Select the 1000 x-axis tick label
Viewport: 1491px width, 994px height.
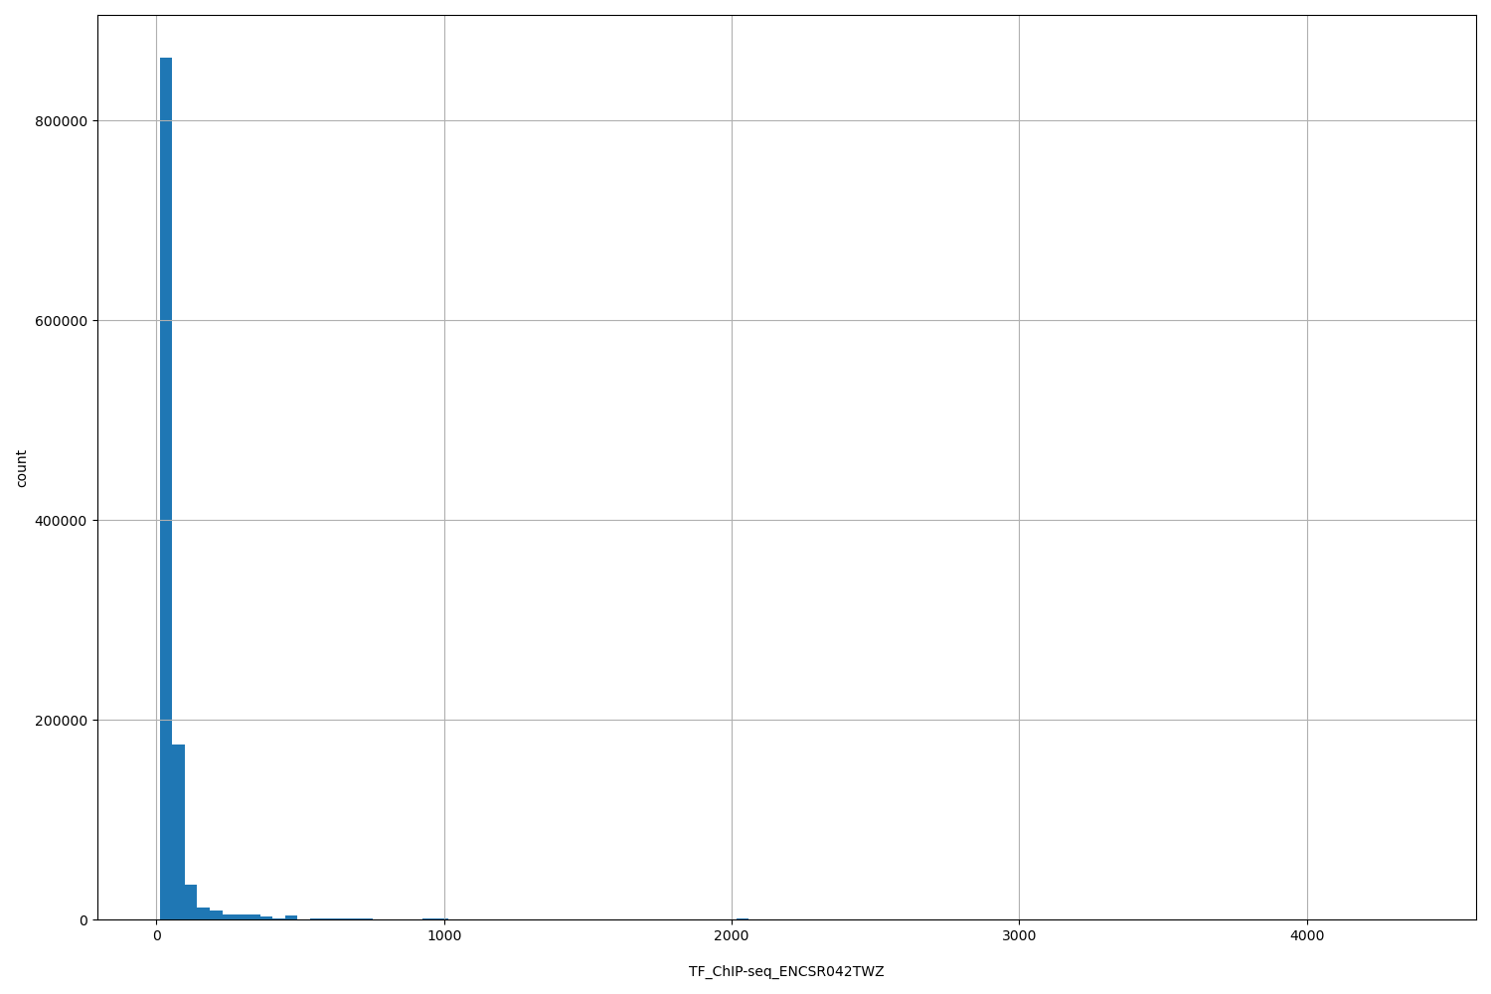pyautogui.click(x=443, y=936)
